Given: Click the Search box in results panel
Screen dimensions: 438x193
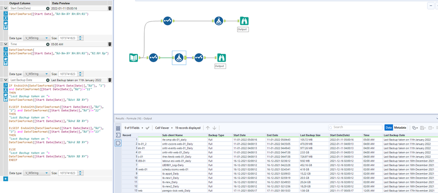Looking at the screenshot, I should coord(355,128).
